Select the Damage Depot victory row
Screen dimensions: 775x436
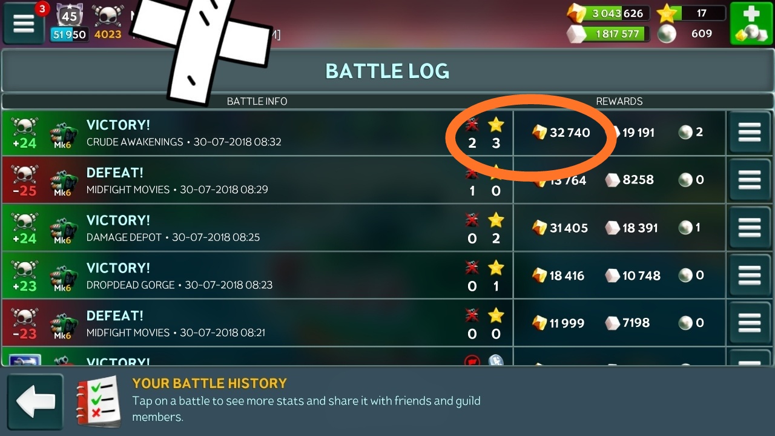[363, 228]
